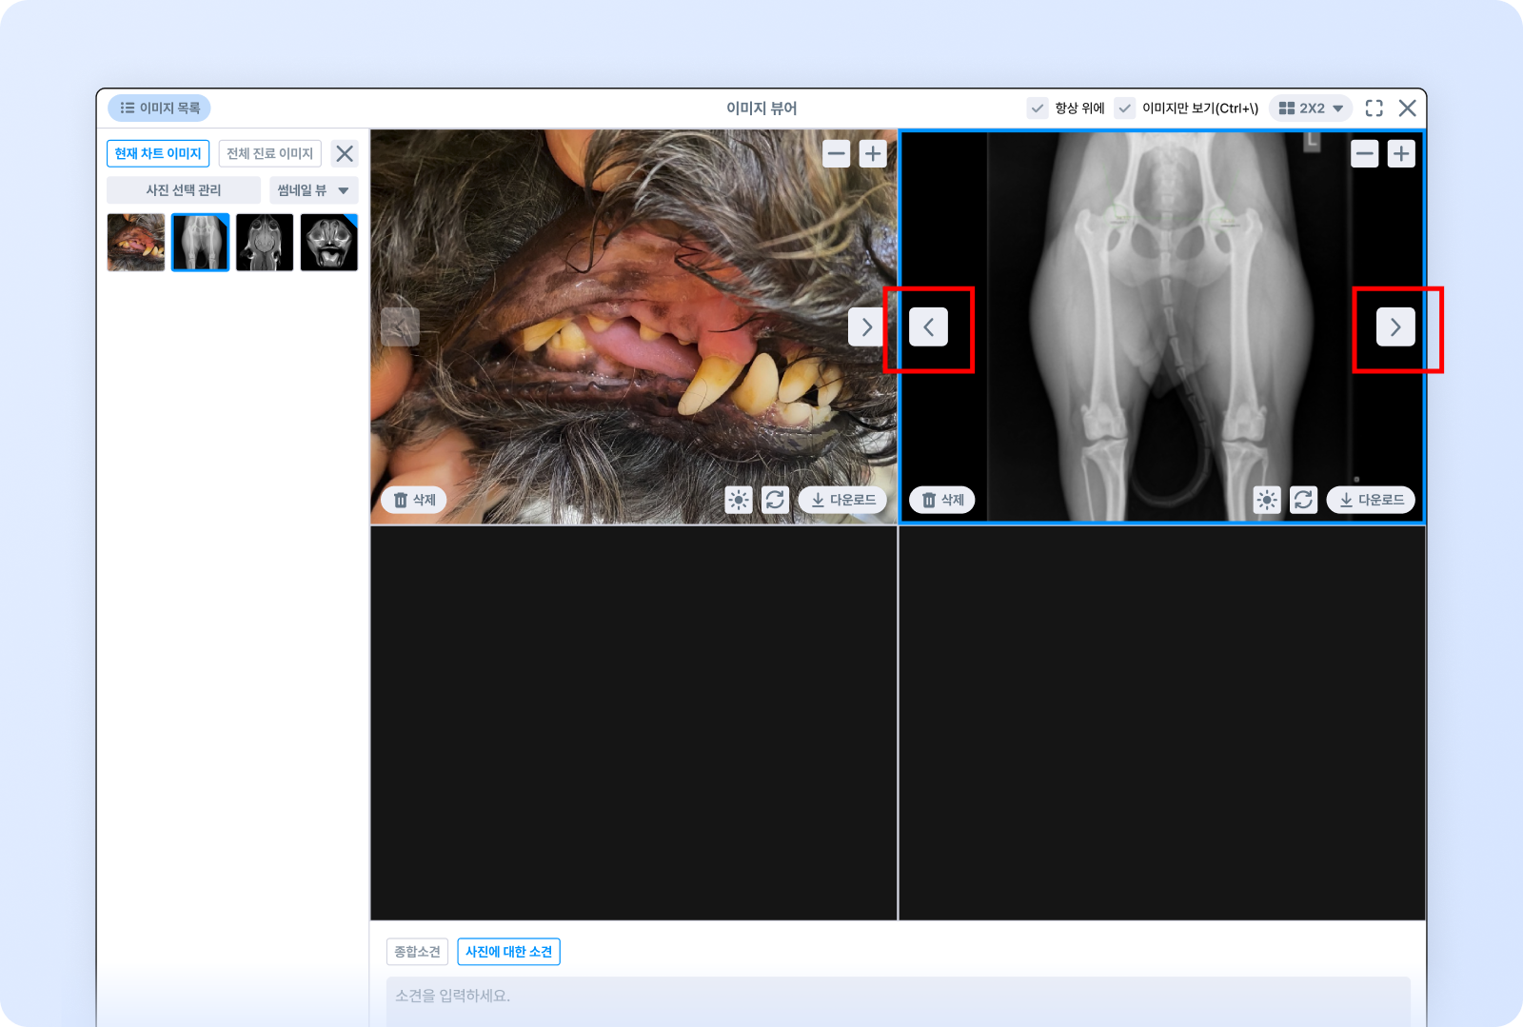Download the X-ray image with 다운로드
This screenshot has height=1027, width=1523.
[1372, 500]
